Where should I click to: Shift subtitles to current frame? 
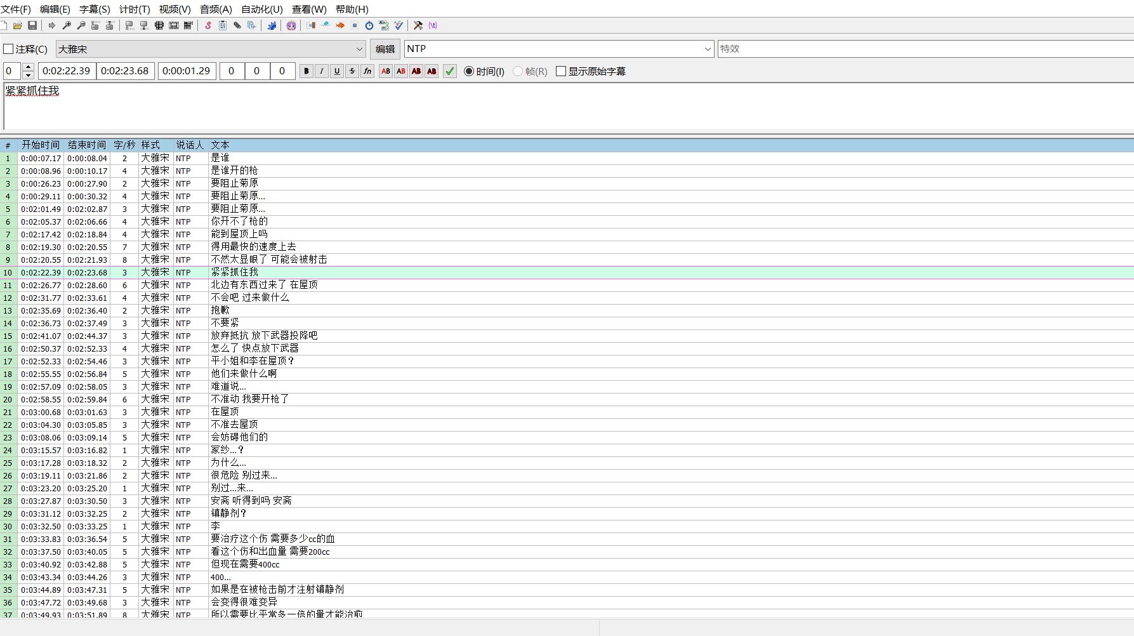coord(188,25)
